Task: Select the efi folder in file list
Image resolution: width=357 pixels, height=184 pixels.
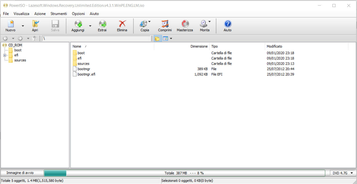Action: point(79,58)
